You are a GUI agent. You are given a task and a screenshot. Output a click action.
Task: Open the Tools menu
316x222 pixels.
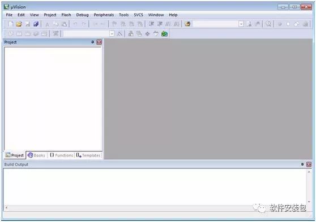123,15
